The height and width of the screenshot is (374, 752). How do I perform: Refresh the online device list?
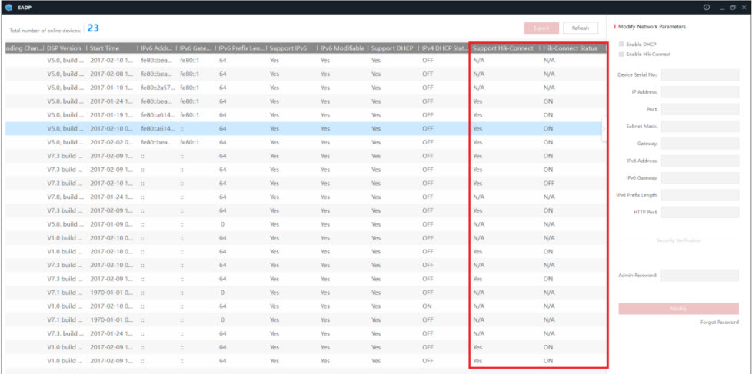point(580,28)
